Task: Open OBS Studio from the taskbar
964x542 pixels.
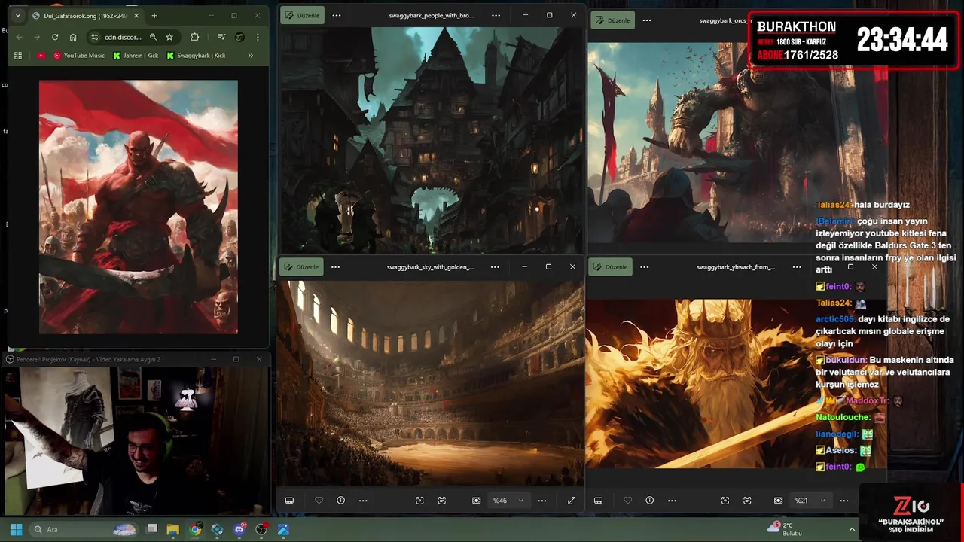Action: click(x=261, y=530)
